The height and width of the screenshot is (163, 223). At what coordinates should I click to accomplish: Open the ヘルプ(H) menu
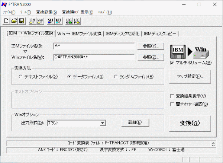point(105,12)
